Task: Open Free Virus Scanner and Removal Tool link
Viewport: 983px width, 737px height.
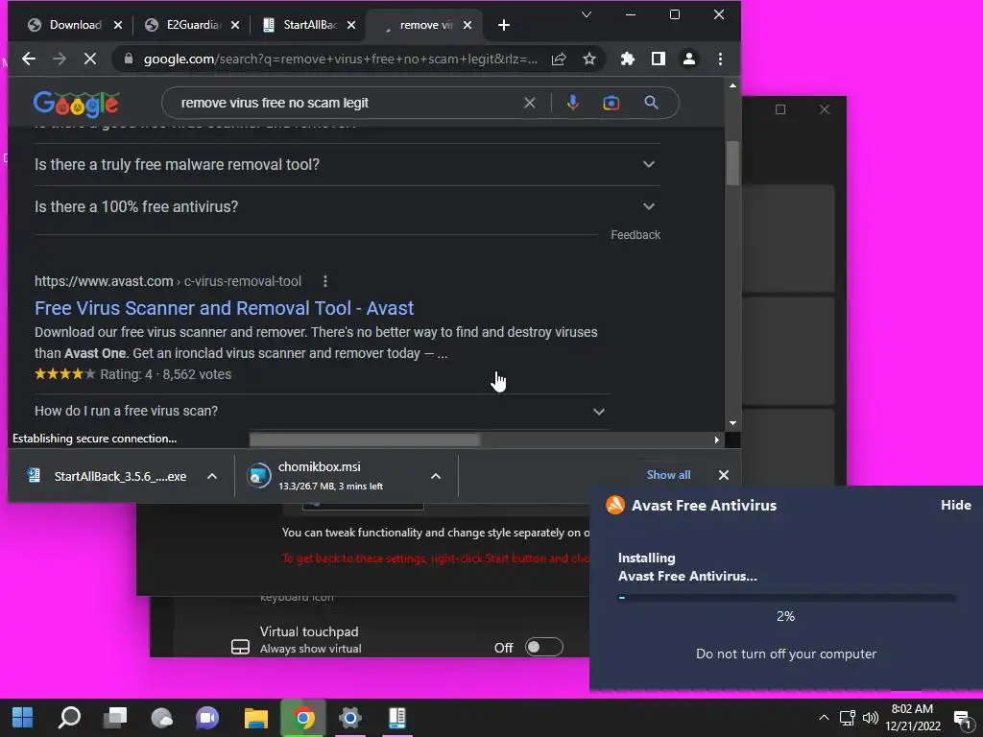Action: click(224, 308)
